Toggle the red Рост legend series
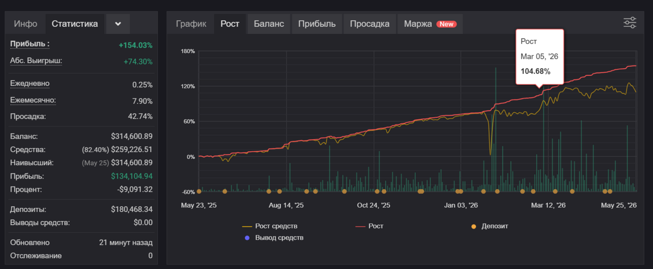The width and height of the screenshot is (653, 269). [370, 226]
